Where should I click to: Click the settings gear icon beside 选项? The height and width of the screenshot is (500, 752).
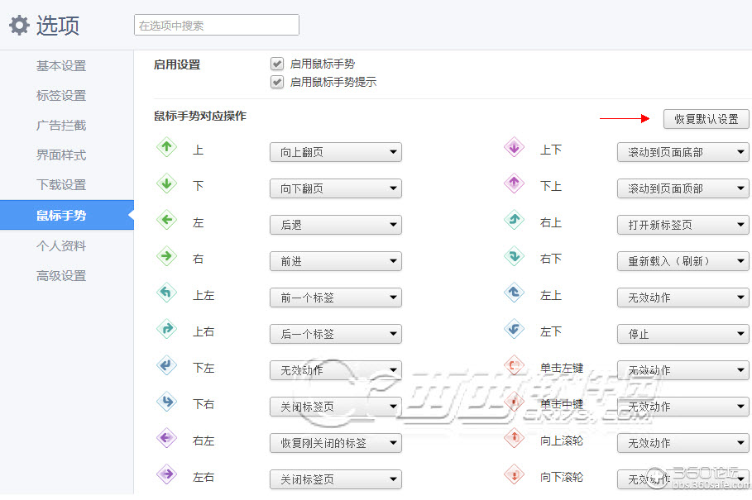19,25
